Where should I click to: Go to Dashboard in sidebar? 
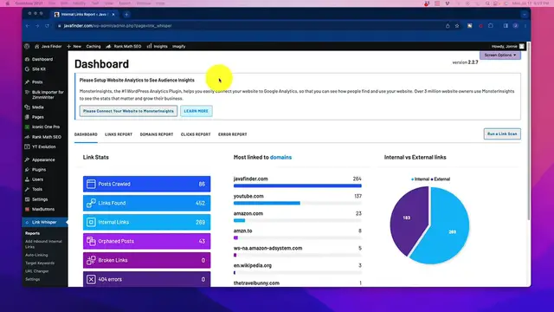(39, 60)
